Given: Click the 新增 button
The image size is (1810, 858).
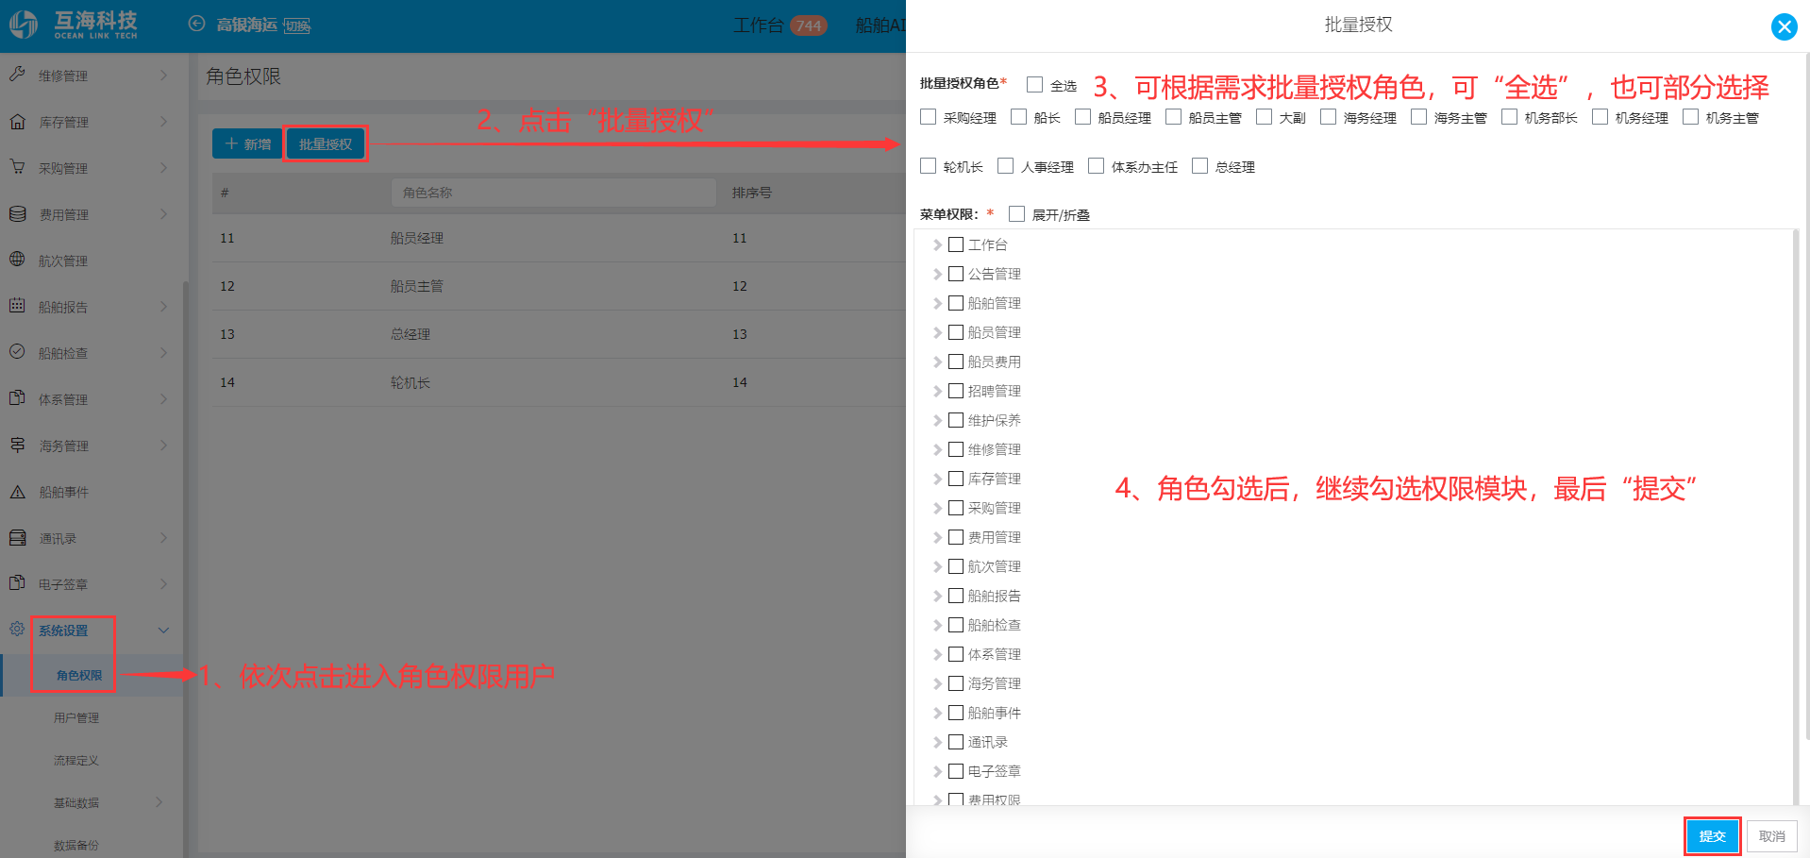Looking at the screenshot, I should click(247, 144).
